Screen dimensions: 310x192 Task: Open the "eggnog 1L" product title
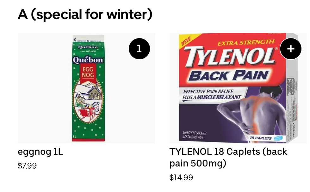[x=40, y=152]
